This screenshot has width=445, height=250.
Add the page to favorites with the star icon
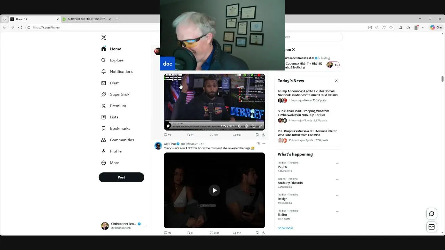[391, 27]
